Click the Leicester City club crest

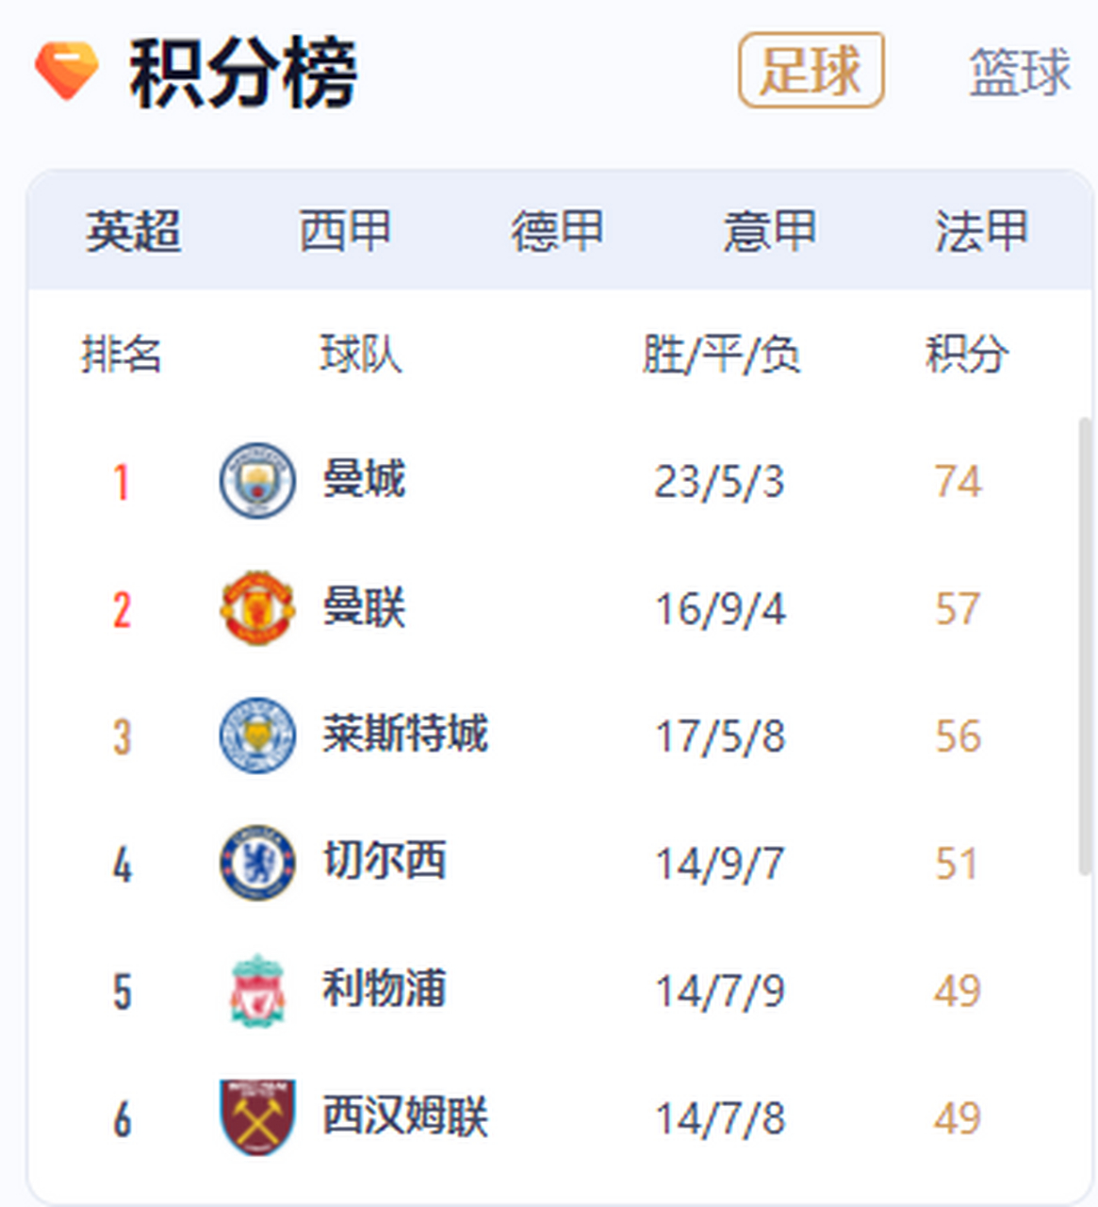(257, 736)
